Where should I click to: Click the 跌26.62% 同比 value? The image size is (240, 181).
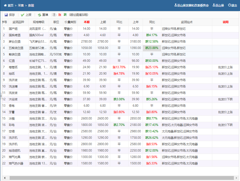152,138
